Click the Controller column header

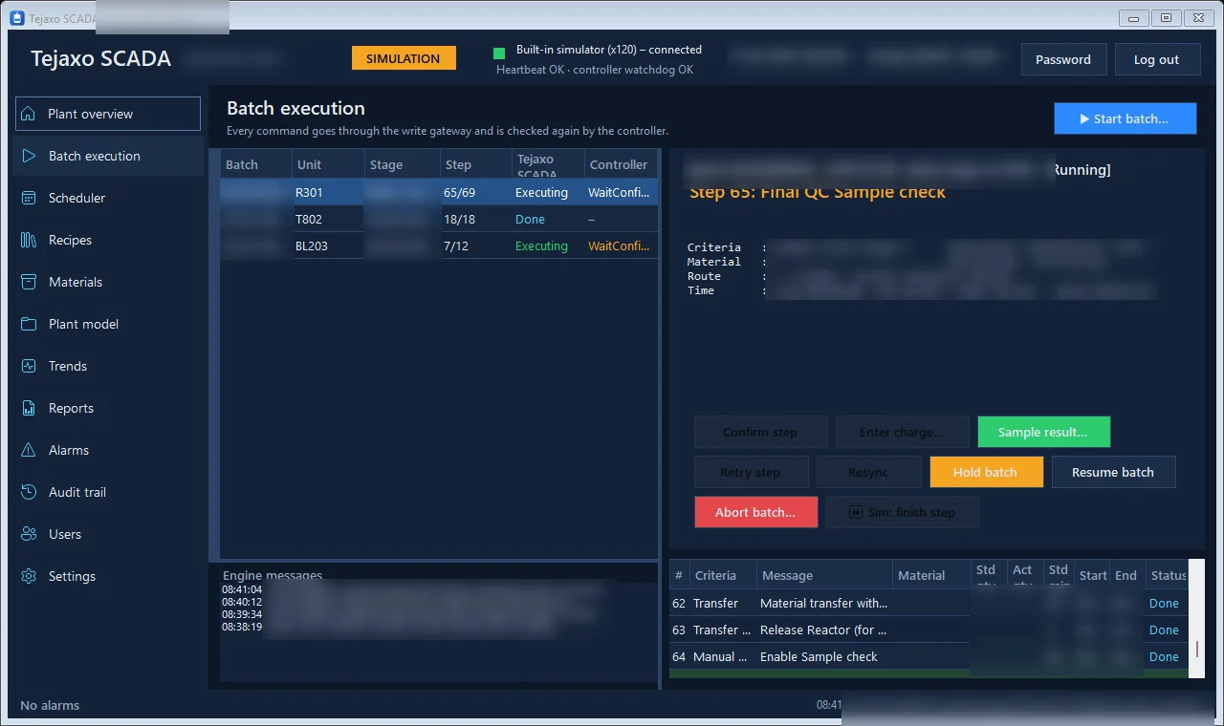621,164
